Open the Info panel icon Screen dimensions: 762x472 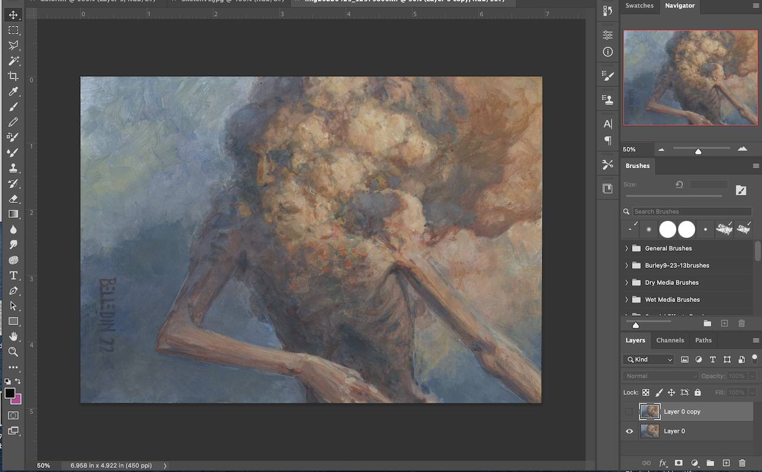click(608, 52)
